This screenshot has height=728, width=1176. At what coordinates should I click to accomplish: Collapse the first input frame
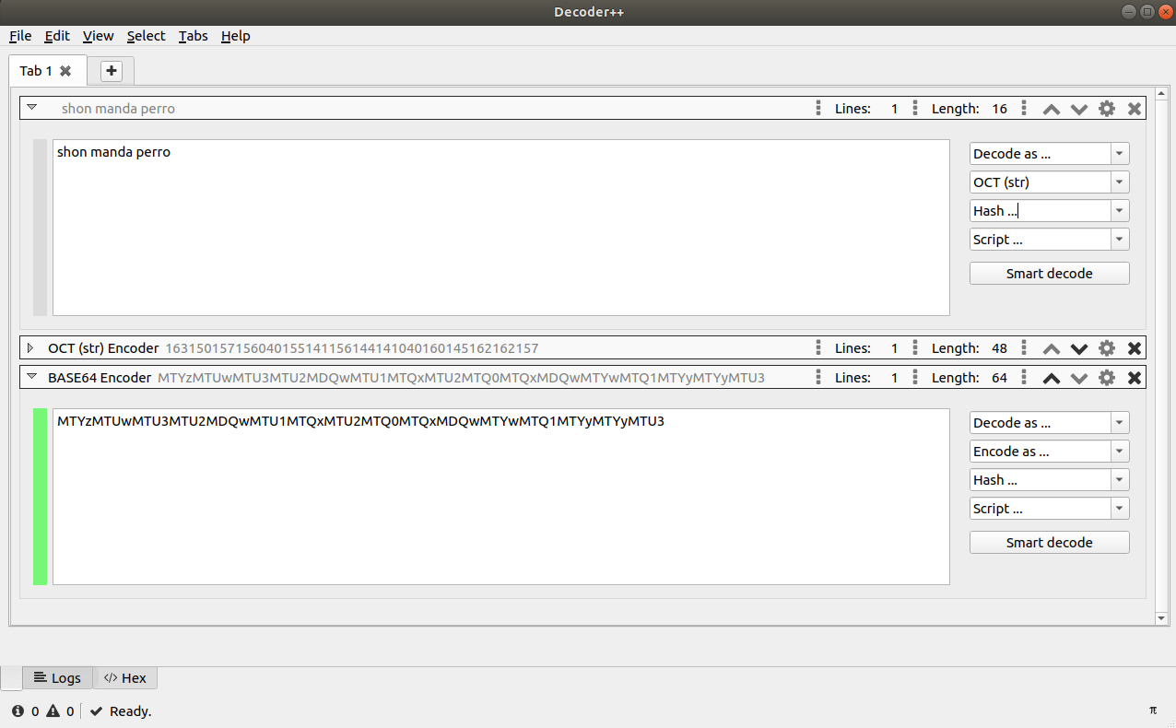click(33, 107)
